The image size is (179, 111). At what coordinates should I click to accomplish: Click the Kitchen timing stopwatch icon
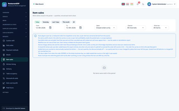point(4,64)
